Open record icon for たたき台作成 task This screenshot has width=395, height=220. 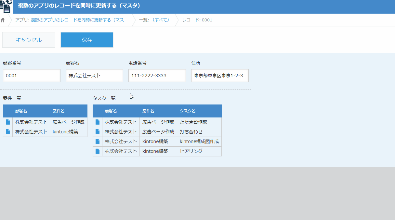[x=98, y=122]
